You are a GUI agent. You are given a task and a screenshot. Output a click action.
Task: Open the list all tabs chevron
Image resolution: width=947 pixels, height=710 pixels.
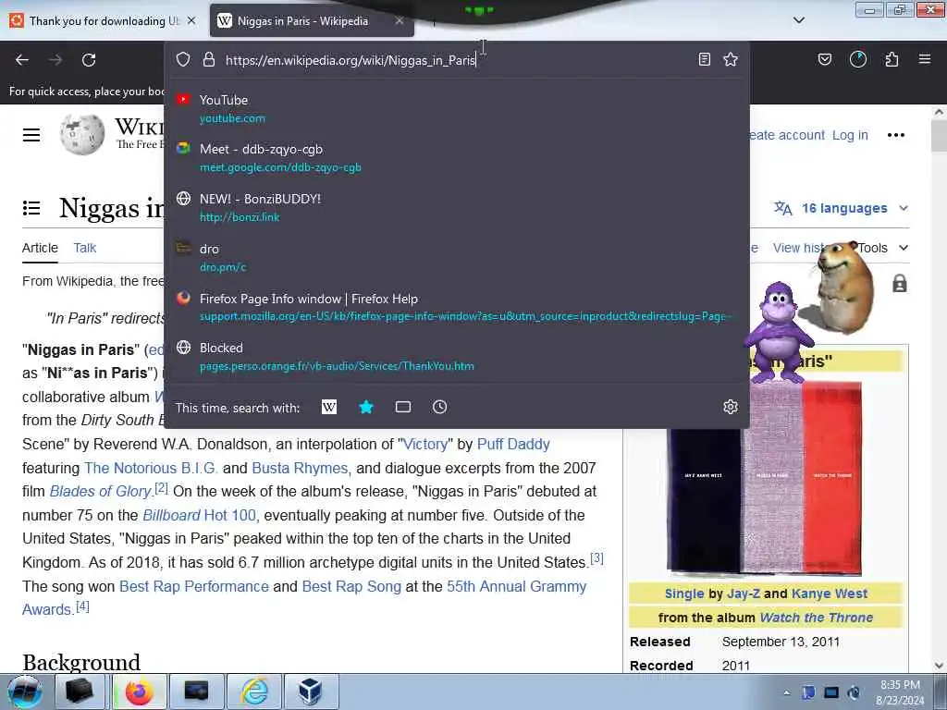(798, 20)
